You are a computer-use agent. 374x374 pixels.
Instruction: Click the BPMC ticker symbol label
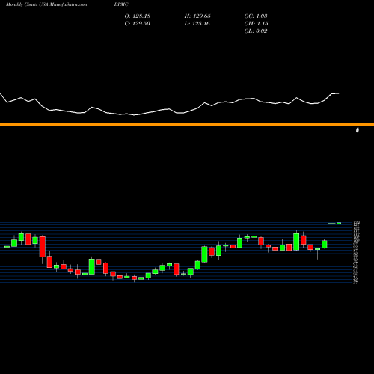(x=121, y=4)
